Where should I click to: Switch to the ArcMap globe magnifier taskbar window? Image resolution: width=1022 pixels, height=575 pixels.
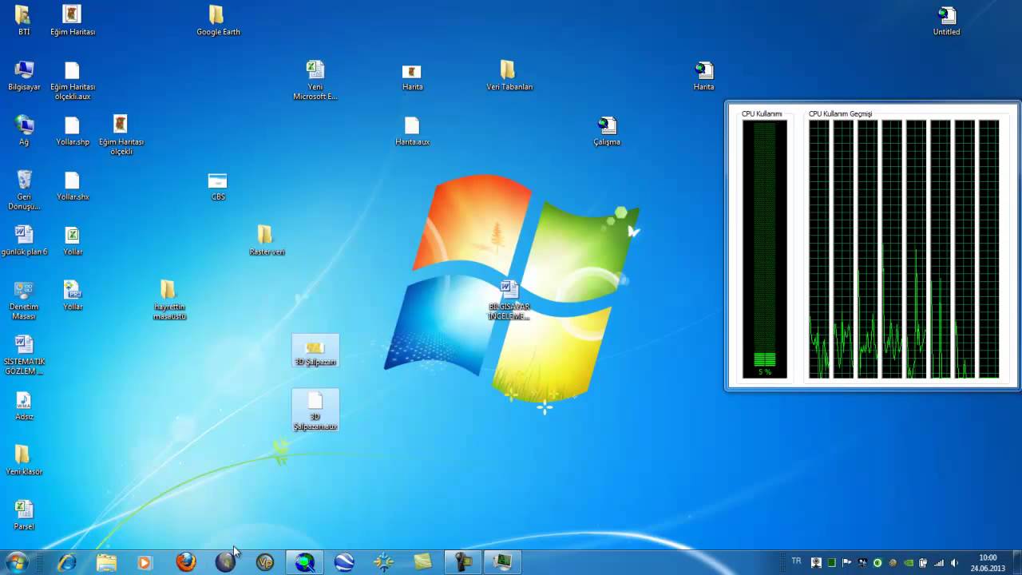(305, 562)
